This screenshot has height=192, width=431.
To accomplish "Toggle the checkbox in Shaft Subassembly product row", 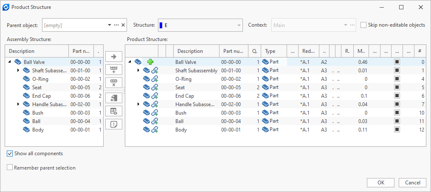I will 397,70.
